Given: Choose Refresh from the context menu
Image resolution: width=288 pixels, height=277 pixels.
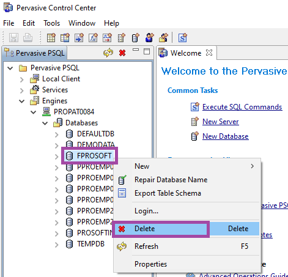Looking at the screenshot, I should [x=186, y=246].
